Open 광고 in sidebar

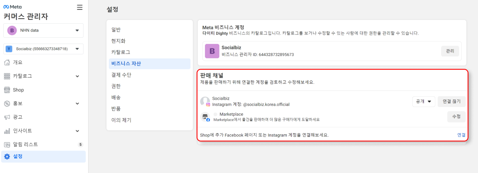tap(43, 117)
